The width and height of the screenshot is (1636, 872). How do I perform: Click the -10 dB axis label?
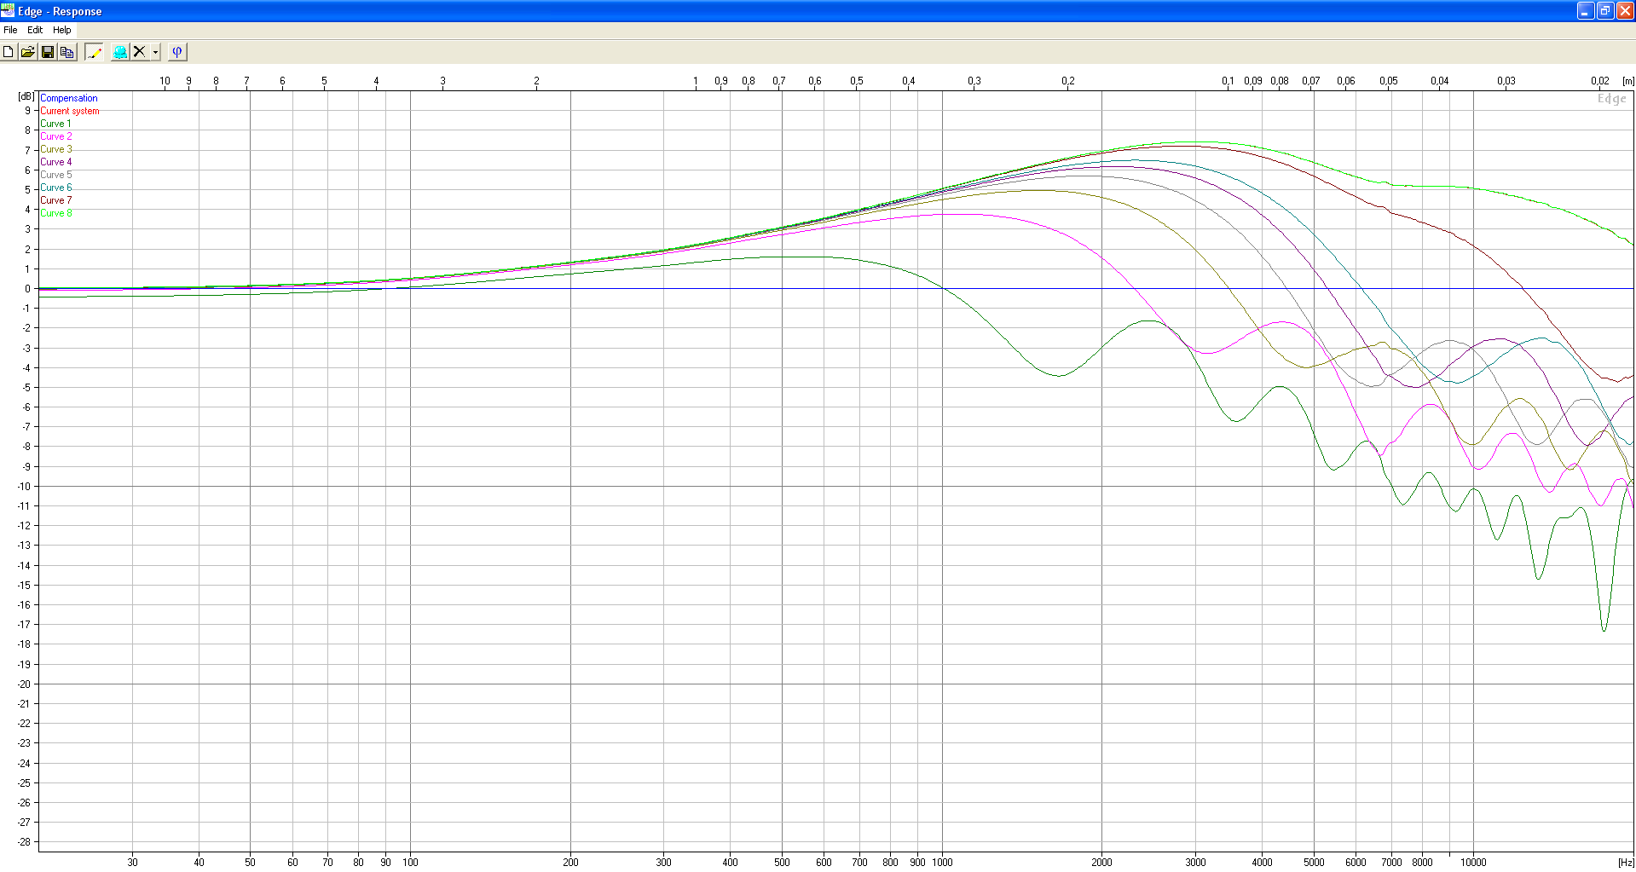(24, 486)
